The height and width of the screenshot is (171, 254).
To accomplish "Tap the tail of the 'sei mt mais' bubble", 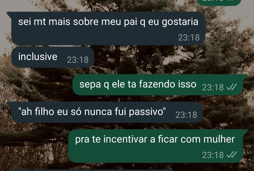I will 9,14.
